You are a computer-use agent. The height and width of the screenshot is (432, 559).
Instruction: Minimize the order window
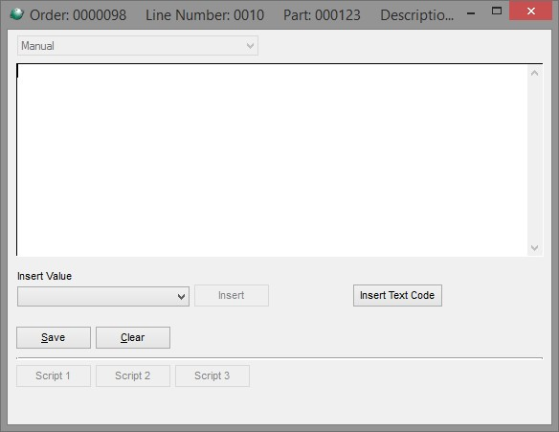pos(471,13)
